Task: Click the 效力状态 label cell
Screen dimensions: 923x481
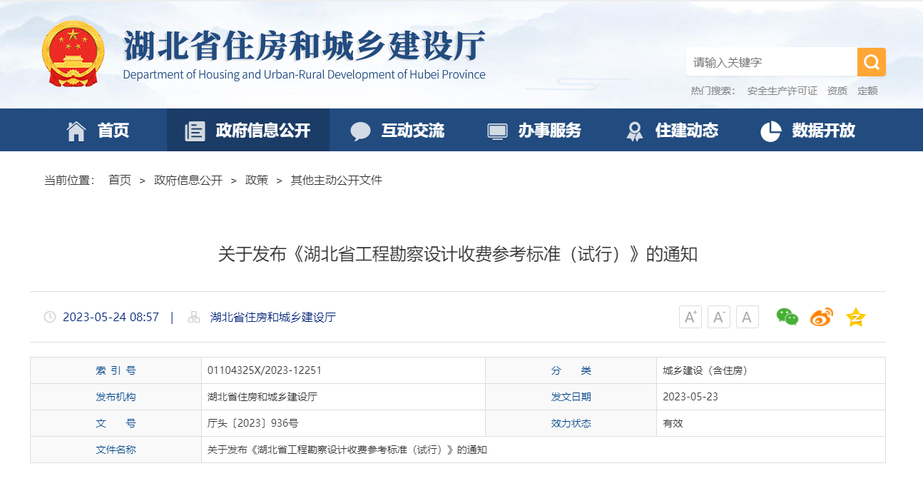Action: pos(571,423)
